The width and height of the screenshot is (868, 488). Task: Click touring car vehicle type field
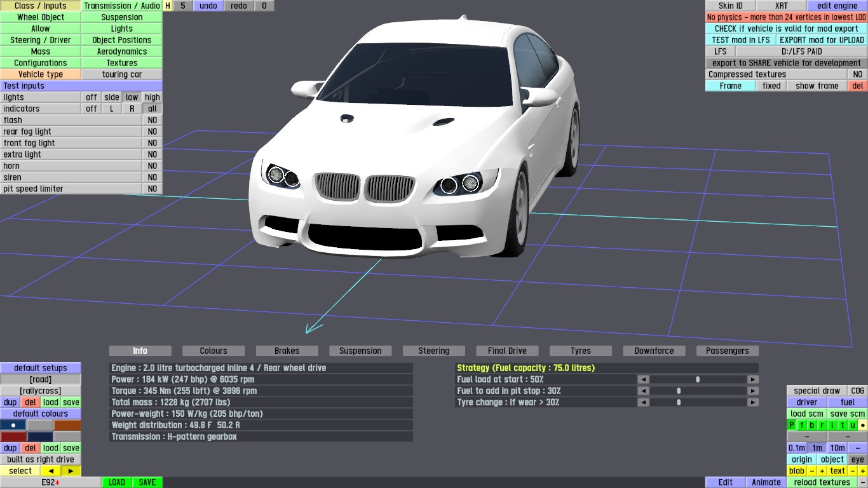122,74
